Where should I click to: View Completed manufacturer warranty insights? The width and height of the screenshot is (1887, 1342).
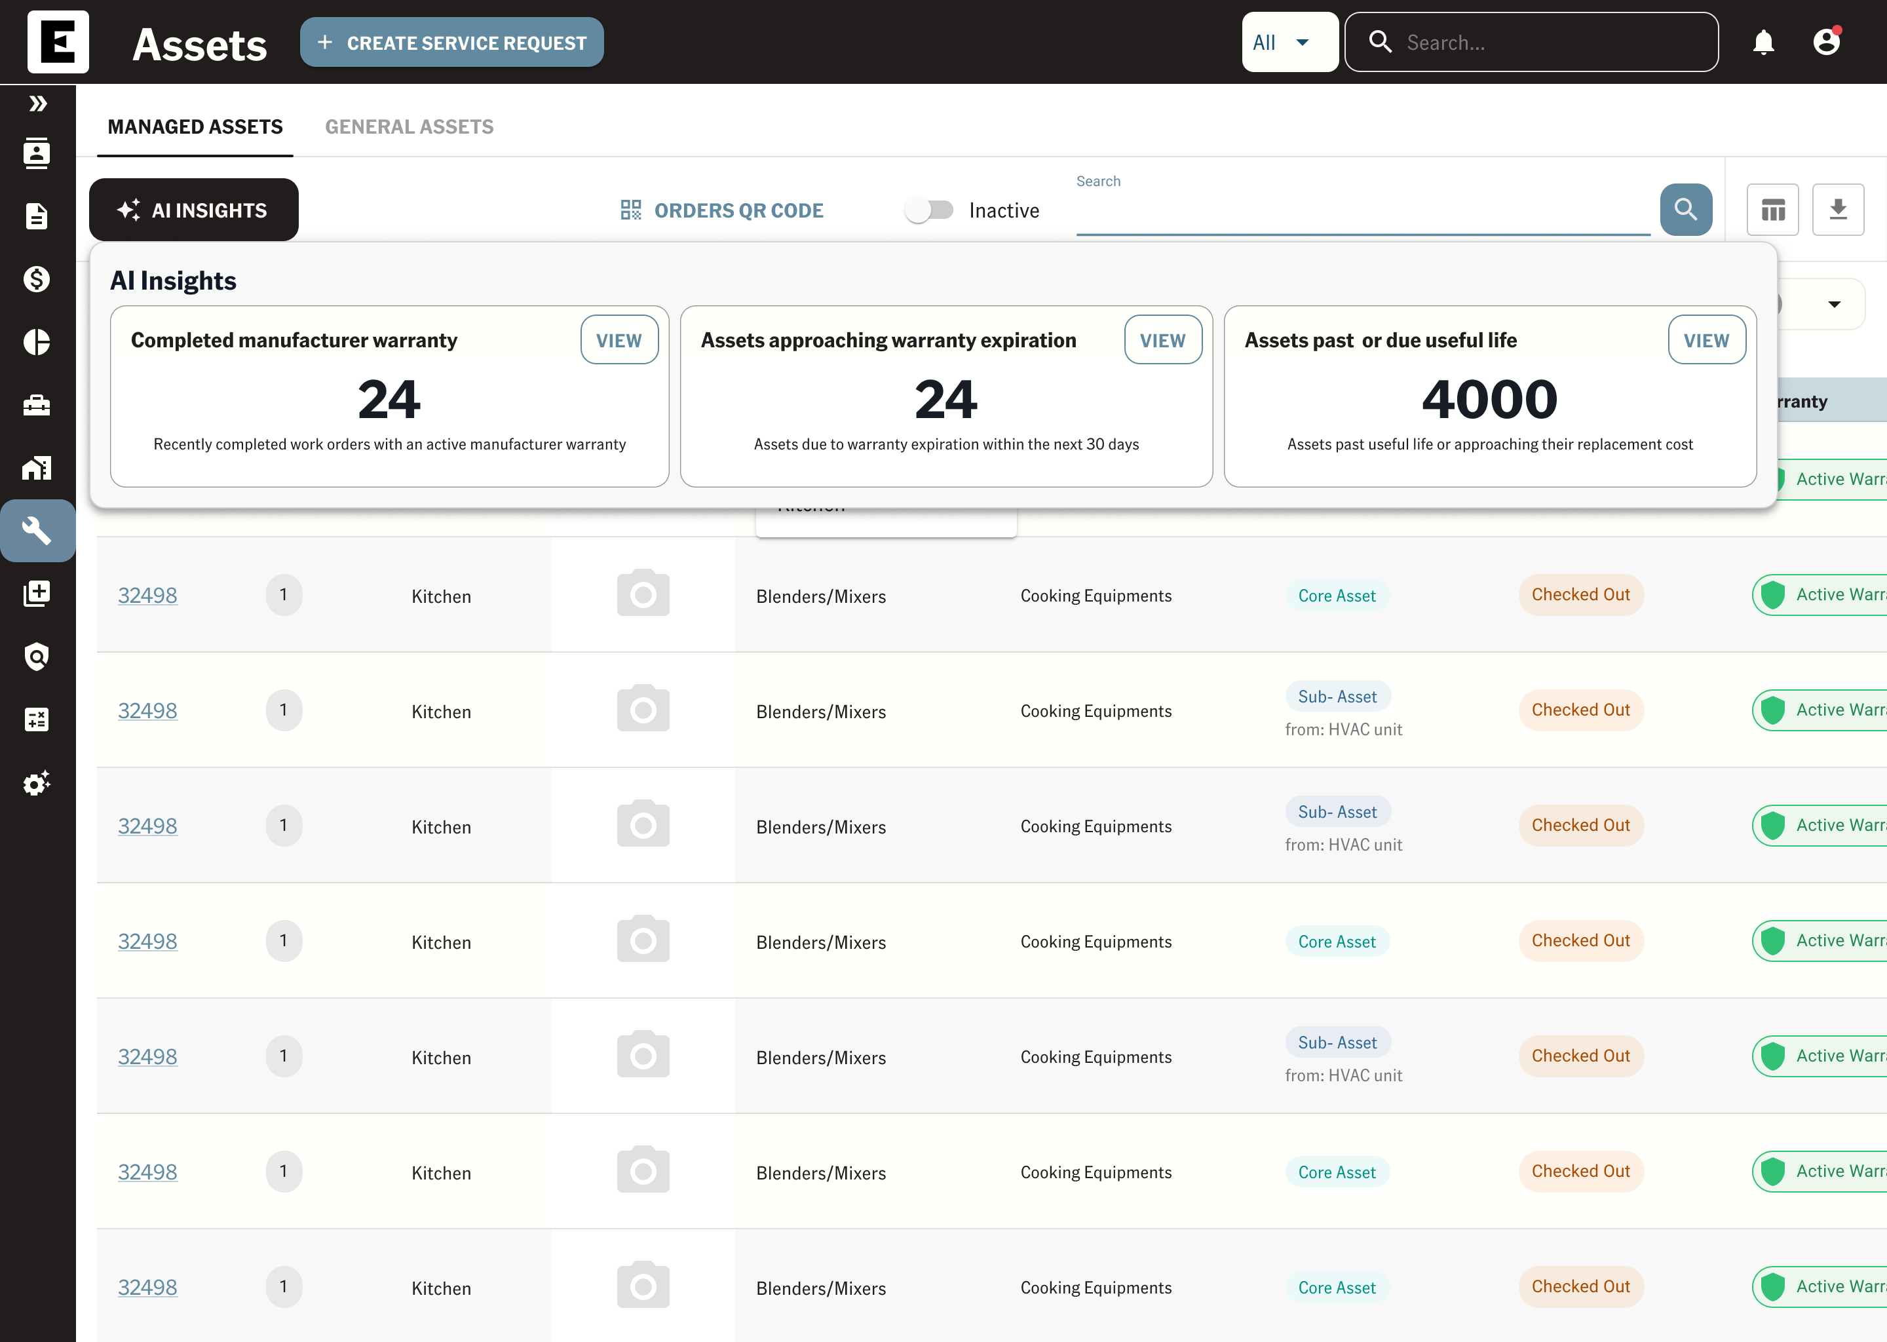point(620,339)
